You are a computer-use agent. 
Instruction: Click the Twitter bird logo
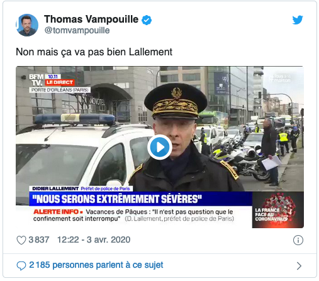click(x=298, y=20)
